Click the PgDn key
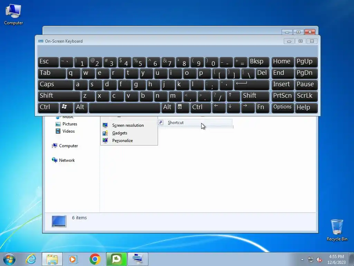 tap(306, 74)
